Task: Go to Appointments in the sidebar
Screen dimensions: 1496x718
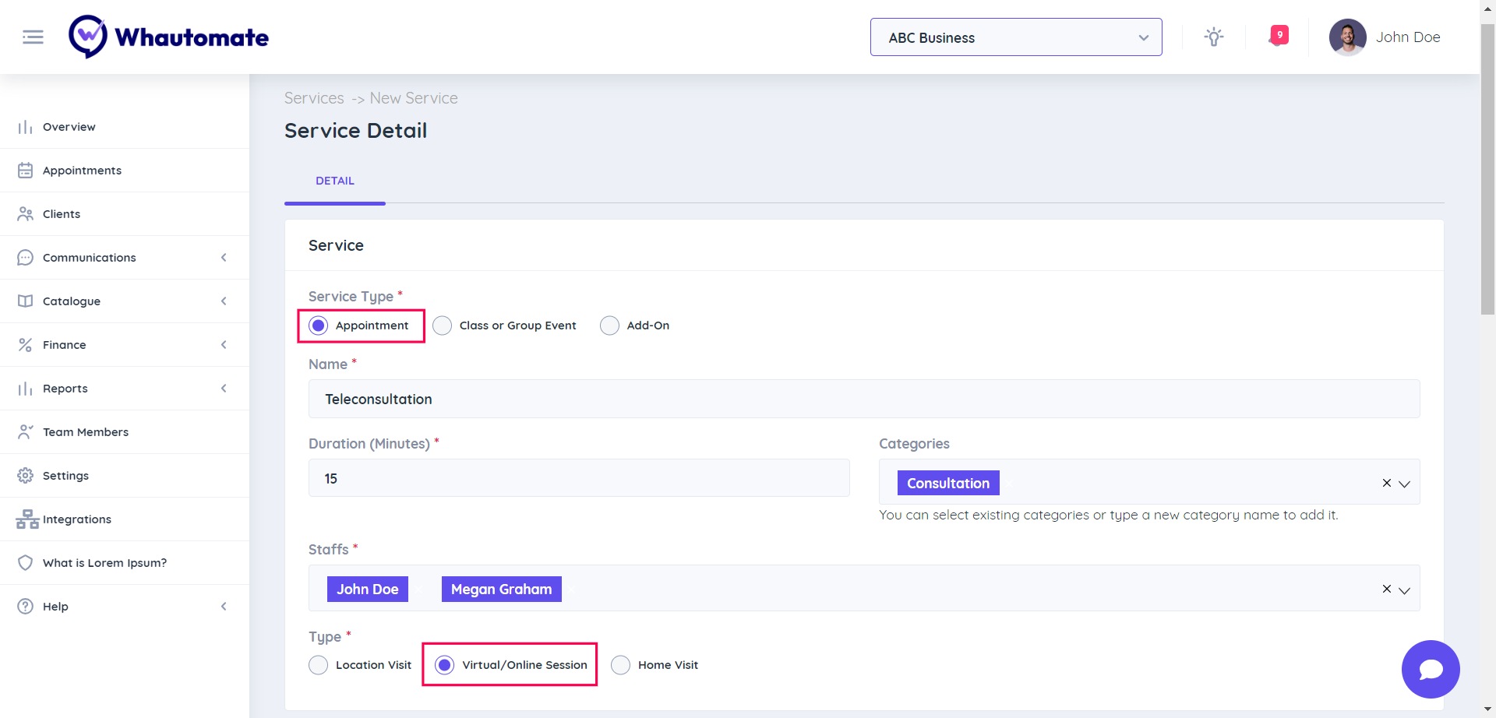Action: [82, 171]
